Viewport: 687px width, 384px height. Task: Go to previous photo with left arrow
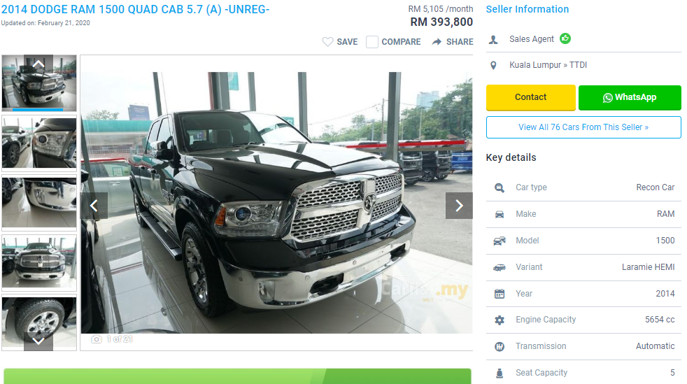[94, 206]
